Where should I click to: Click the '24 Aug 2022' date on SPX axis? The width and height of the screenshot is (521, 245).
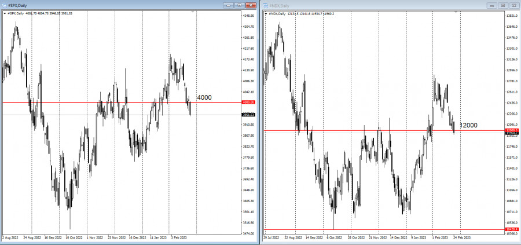[x=33, y=237]
